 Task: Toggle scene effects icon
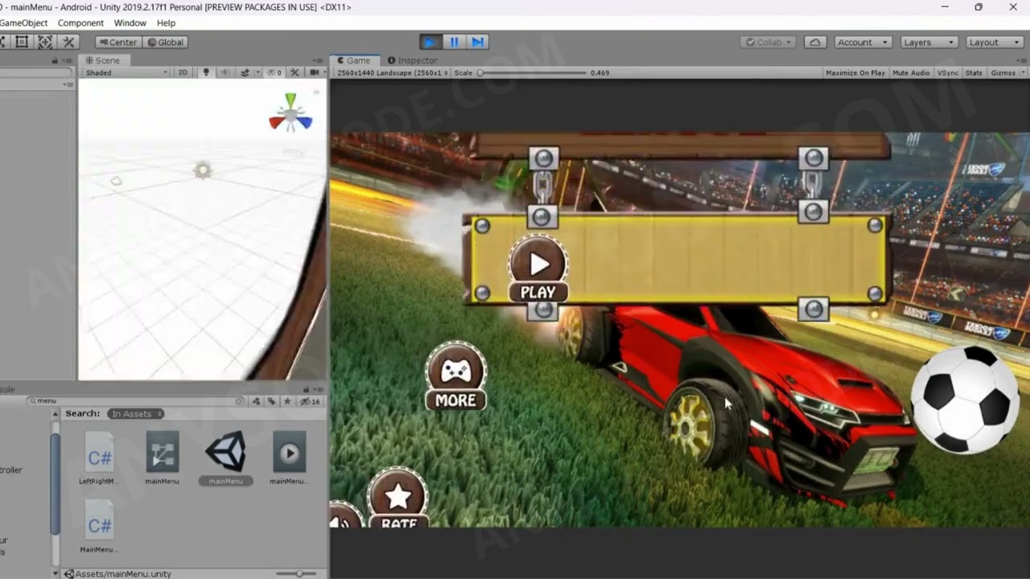245,72
